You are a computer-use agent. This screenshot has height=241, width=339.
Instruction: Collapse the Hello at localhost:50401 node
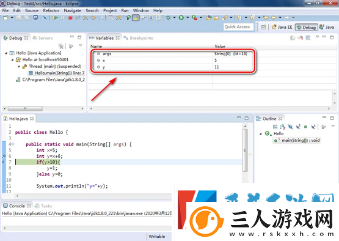pyautogui.click(x=12, y=60)
